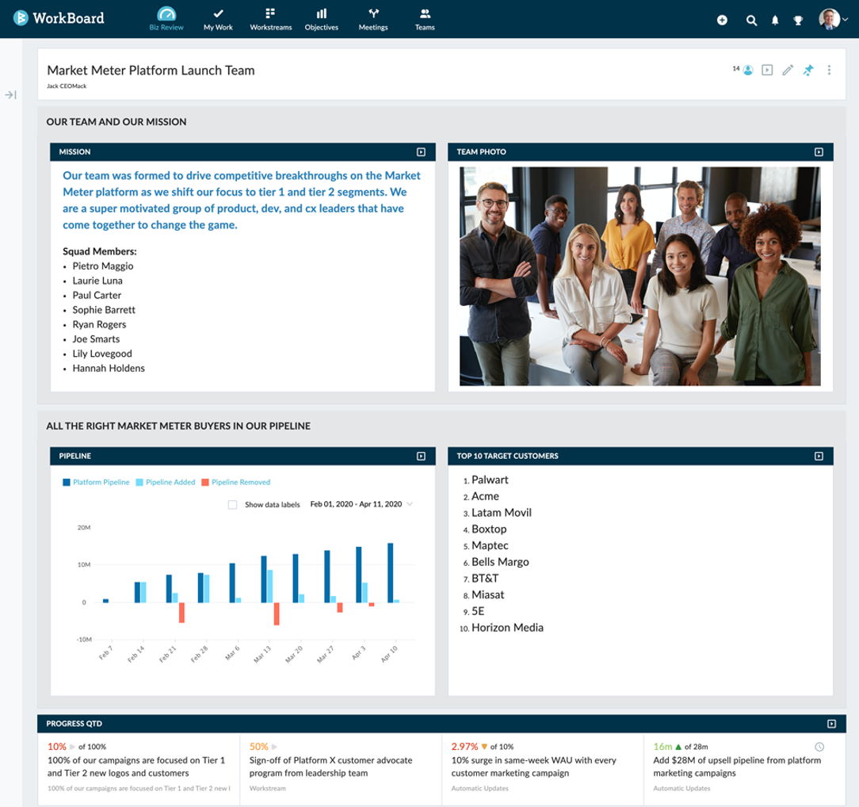This screenshot has width=859, height=807.
Task: Click squad member Laurie Luna
Action: point(97,281)
